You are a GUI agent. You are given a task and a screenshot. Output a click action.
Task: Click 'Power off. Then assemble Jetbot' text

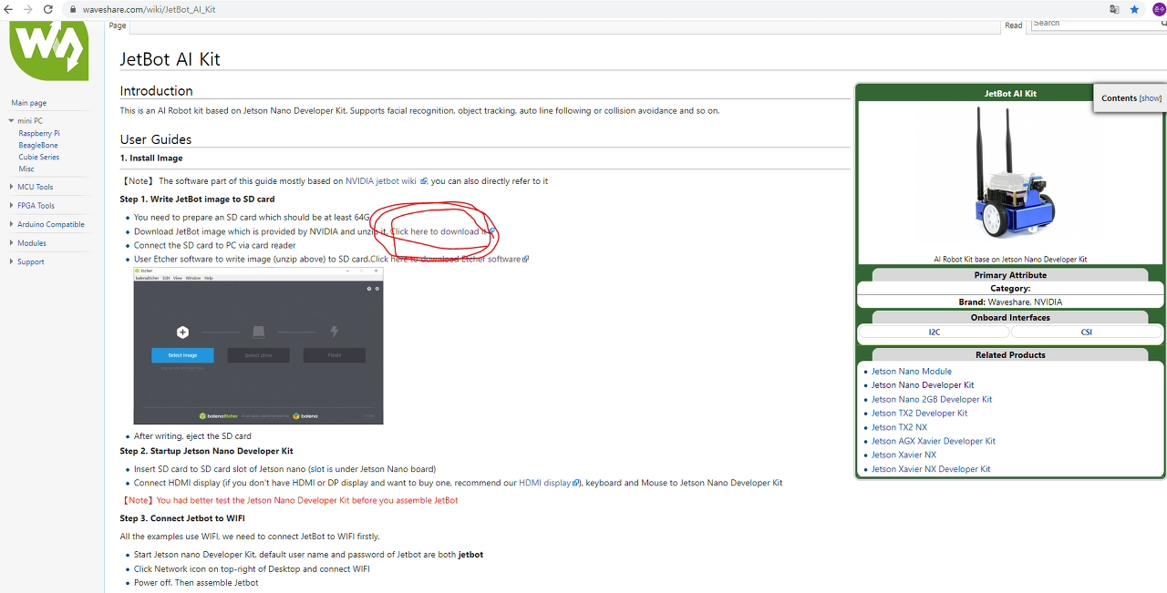(196, 583)
